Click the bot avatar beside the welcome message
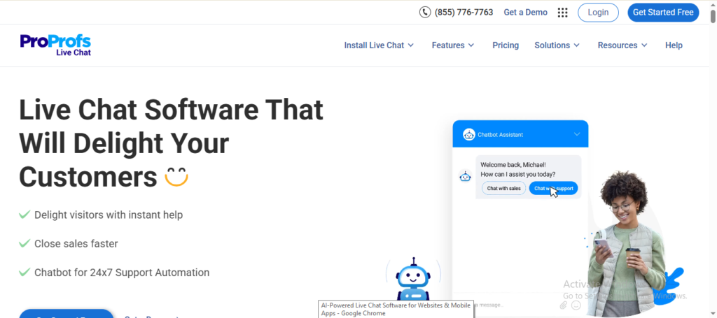The image size is (717, 318). pyautogui.click(x=465, y=177)
